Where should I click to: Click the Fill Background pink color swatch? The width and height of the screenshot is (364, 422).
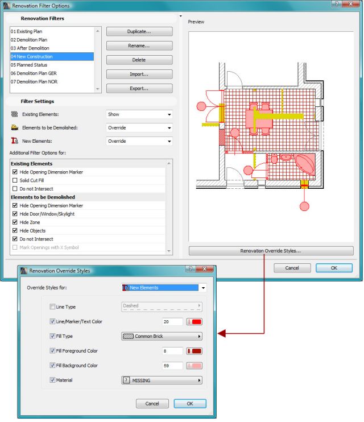[x=195, y=366]
